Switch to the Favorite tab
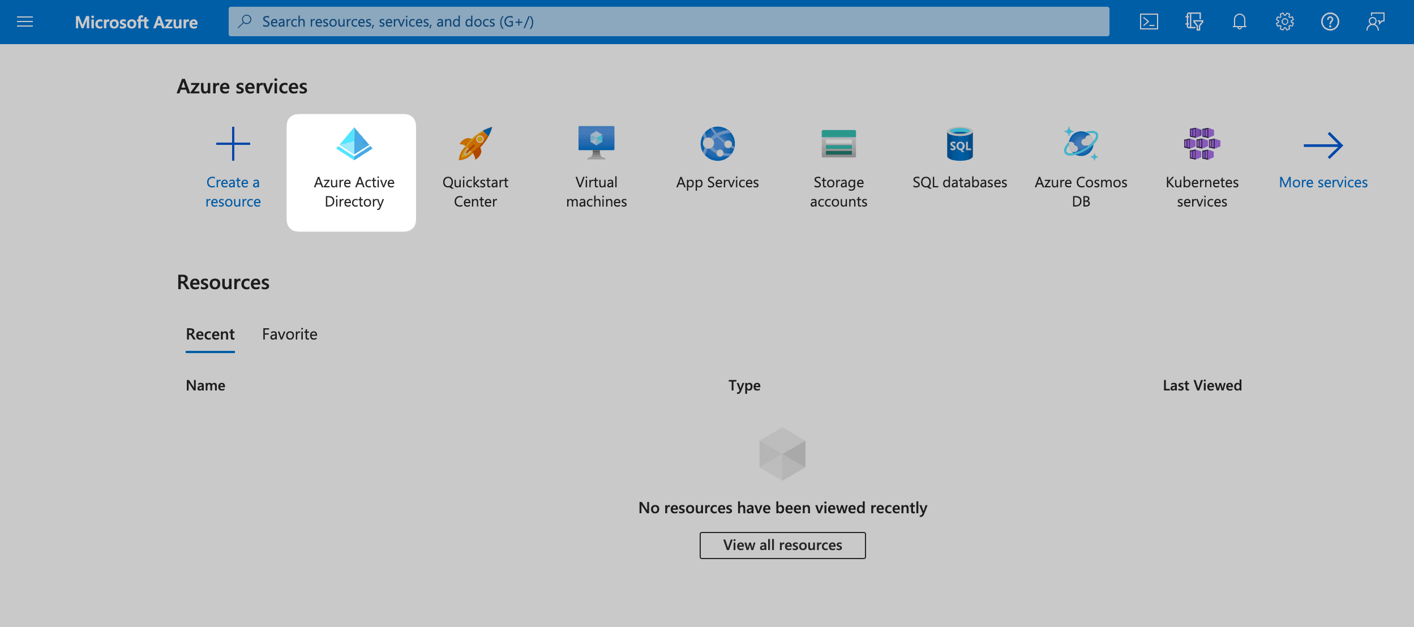The width and height of the screenshot is (1414, 627). 290,334
